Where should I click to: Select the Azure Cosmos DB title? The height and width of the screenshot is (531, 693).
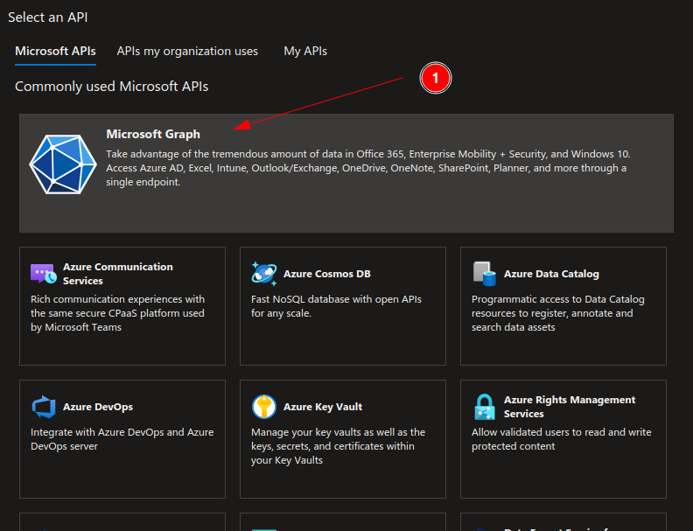327,274
